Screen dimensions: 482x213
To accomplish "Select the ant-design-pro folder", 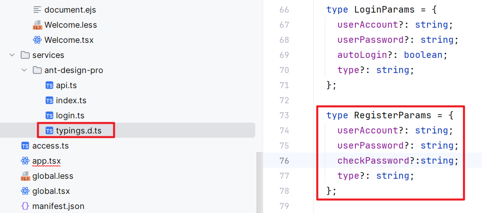I will coord(74,70).
